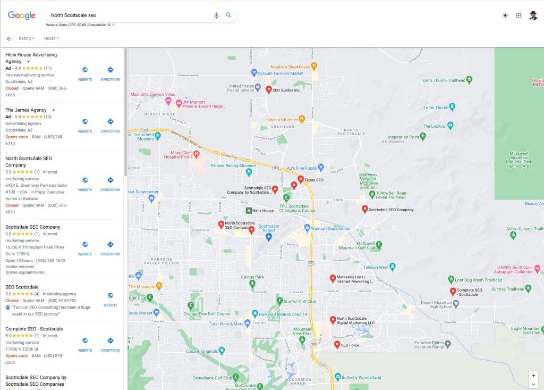
Task: Open The James Agency listing title
Action: pos(26,110)
